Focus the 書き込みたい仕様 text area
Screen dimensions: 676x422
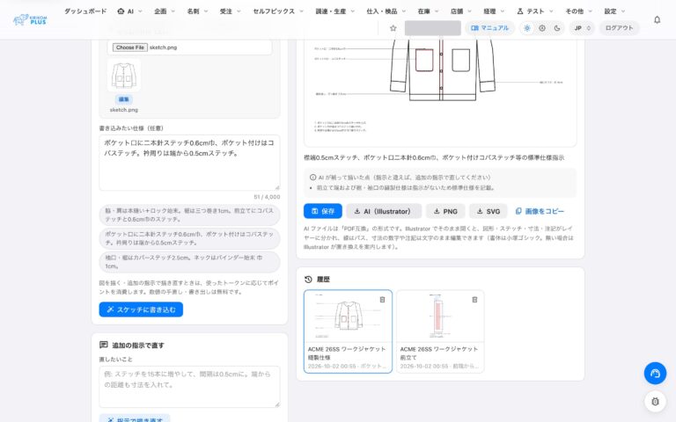(189, 163)
